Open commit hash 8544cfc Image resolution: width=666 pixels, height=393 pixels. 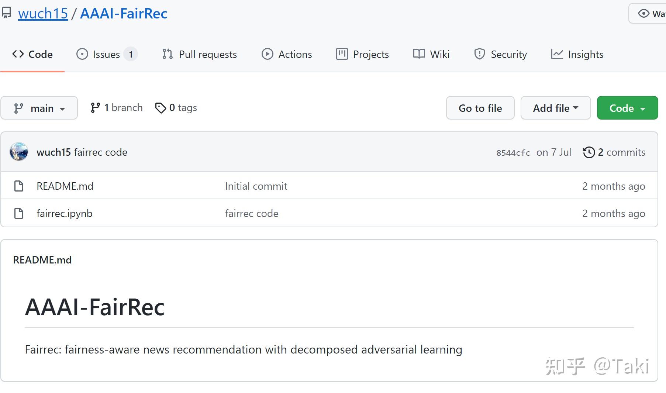pos(513,153)
